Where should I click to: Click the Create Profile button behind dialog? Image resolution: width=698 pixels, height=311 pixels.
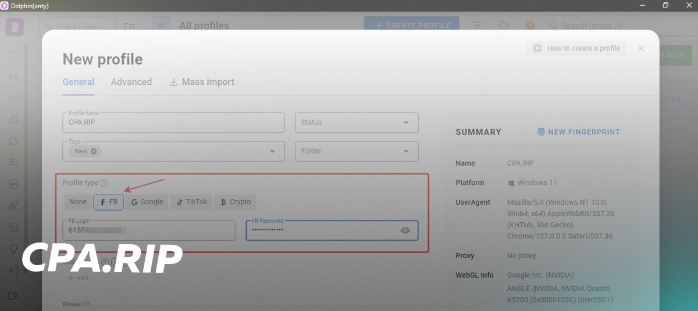[412, 26]
